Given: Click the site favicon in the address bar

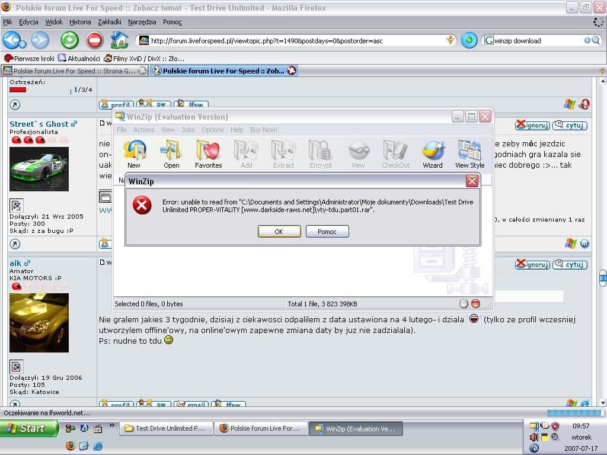Looking at the screenshot, I should tap(143, 40).
